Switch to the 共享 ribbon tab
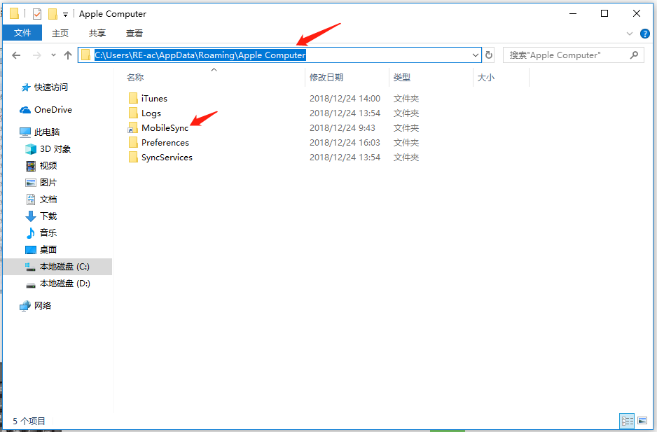Screen dimensions: 657x432 97,33
